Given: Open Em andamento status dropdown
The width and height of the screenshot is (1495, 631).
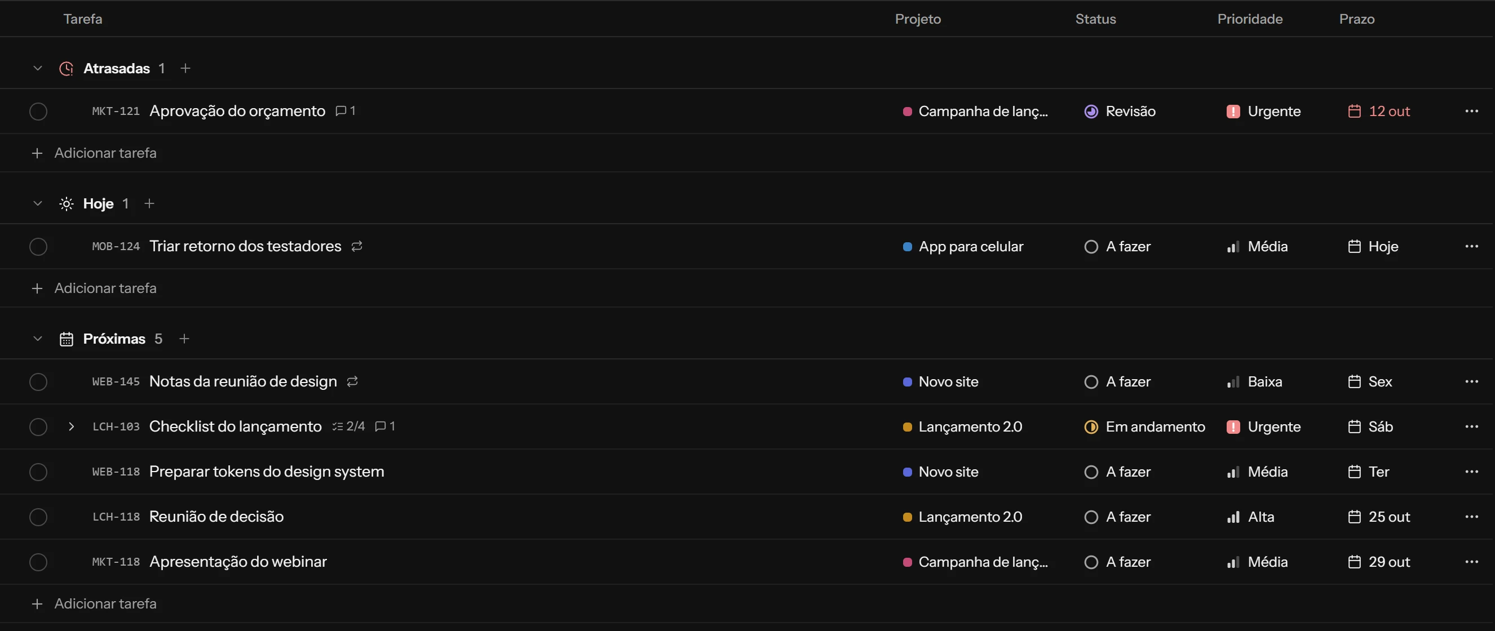Looking at the screenshot, I should (1144, 426).
